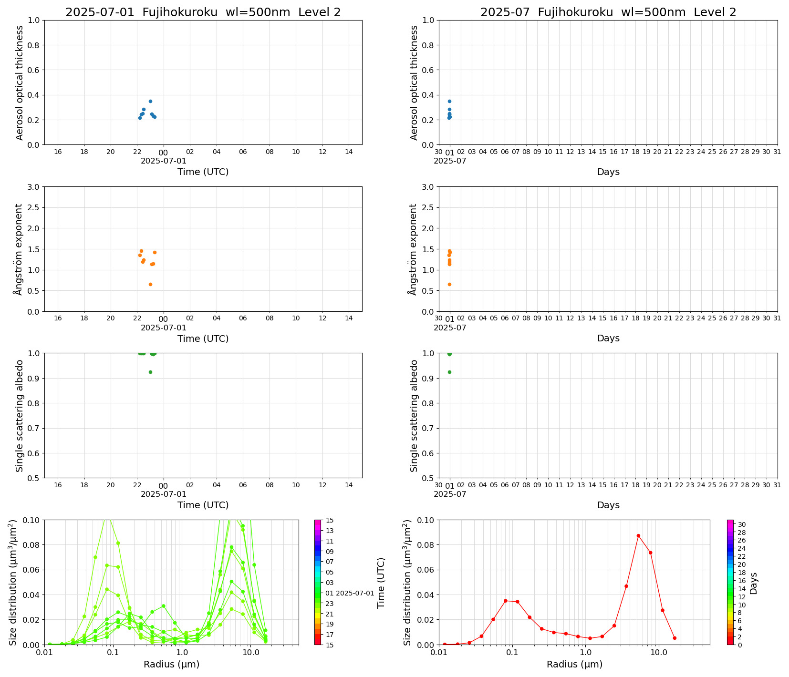Click the Time (UTC) rainbow colorbar
Image resolution: width=789 pixels, height=677 pixels.
318,582
